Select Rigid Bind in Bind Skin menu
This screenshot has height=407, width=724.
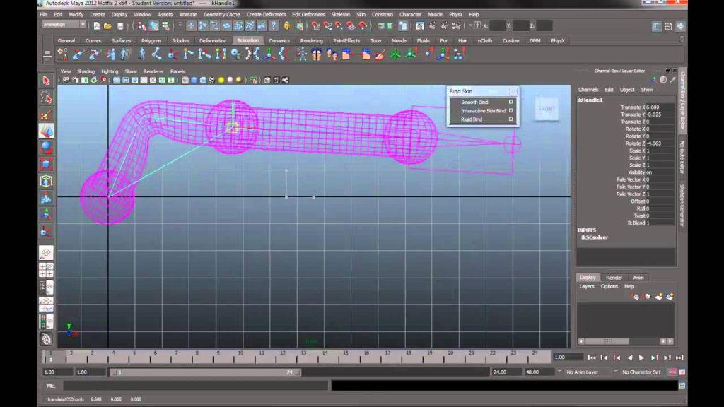pyautogui.click(x=471, y=119)
